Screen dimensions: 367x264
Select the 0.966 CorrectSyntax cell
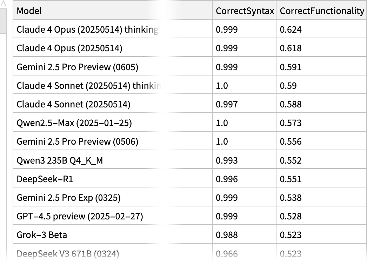point(227,254)
